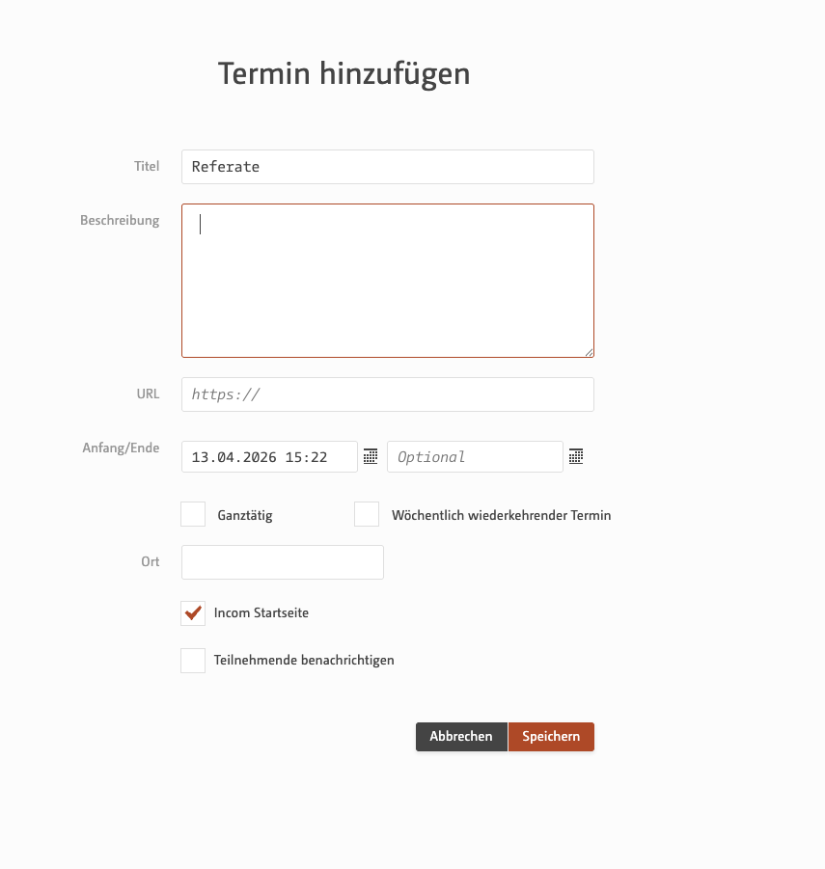Edit the start date 13.04.2026 15:22 field
Image resolution: width=825 pixels, height=869 pixels.
[x=269, y=456]
